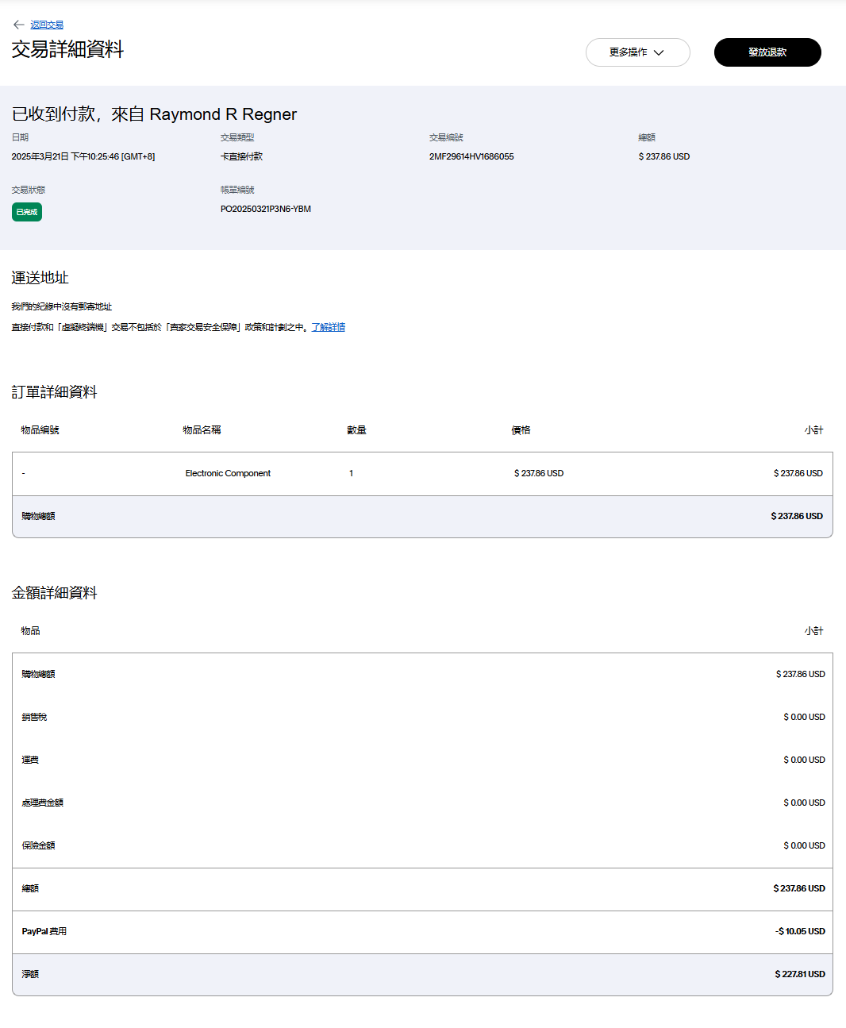Click the 運送地址 section heading
The image size is (846, 1028).
pos(40,278)
